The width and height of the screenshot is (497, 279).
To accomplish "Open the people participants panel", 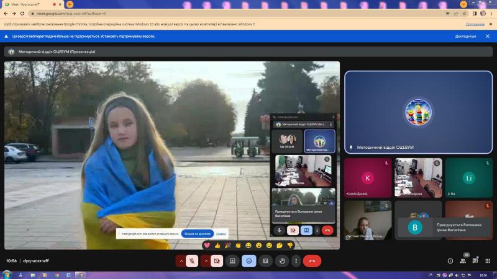I will tap(463, 261).
